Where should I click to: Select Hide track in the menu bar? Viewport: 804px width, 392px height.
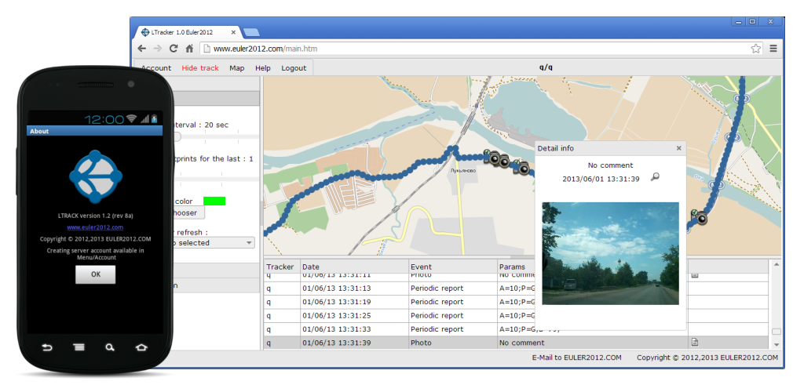click(x=200, y=68)
